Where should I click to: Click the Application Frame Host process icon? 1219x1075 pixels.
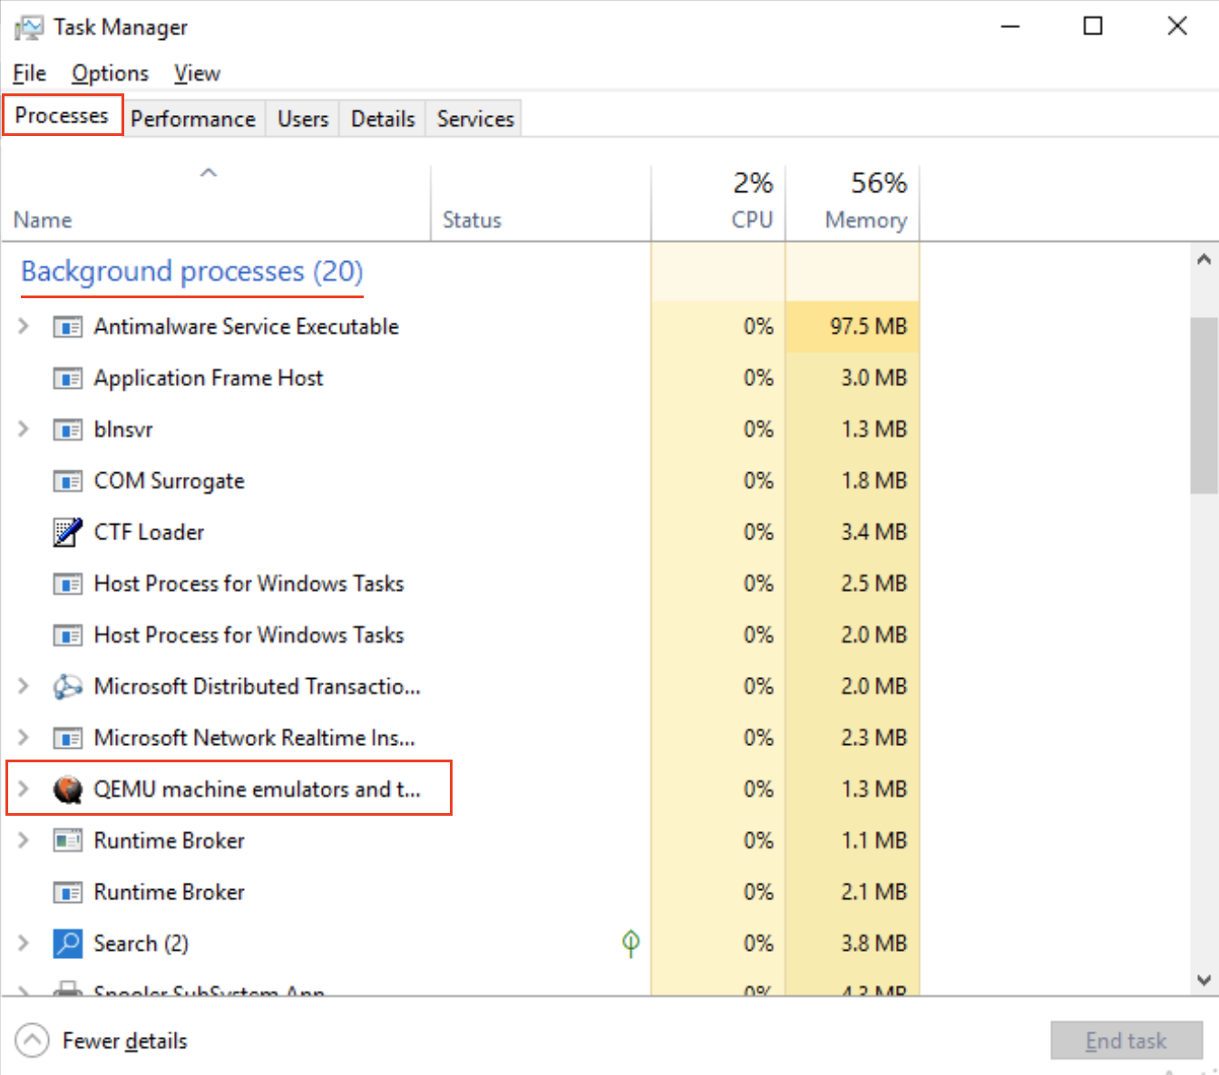click(67, 378)
